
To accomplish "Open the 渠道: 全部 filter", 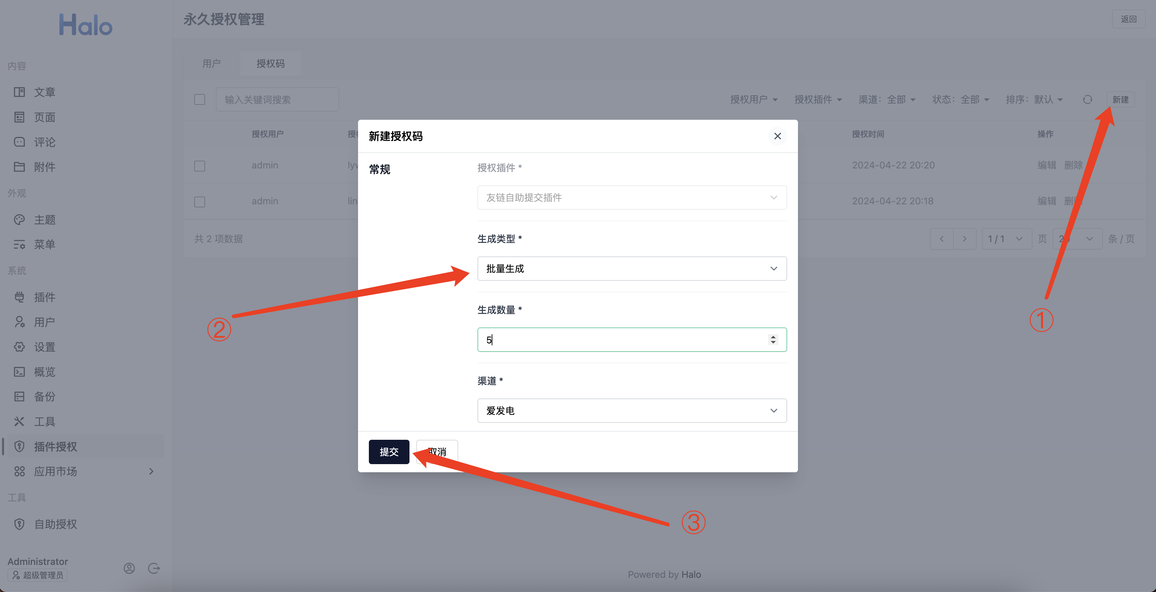I will tap(887, 99).
